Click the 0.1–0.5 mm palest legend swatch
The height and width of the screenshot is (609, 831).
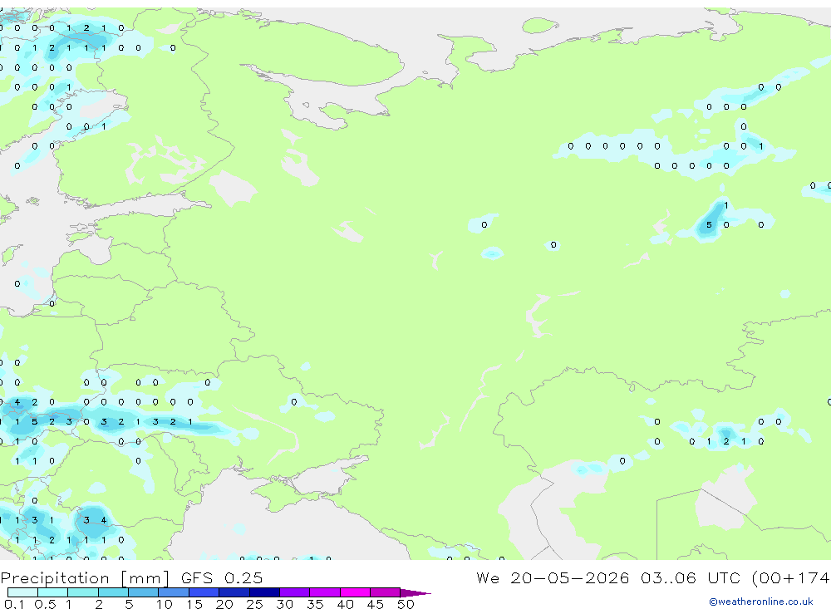pyautogui.click(x=22, y=592)
